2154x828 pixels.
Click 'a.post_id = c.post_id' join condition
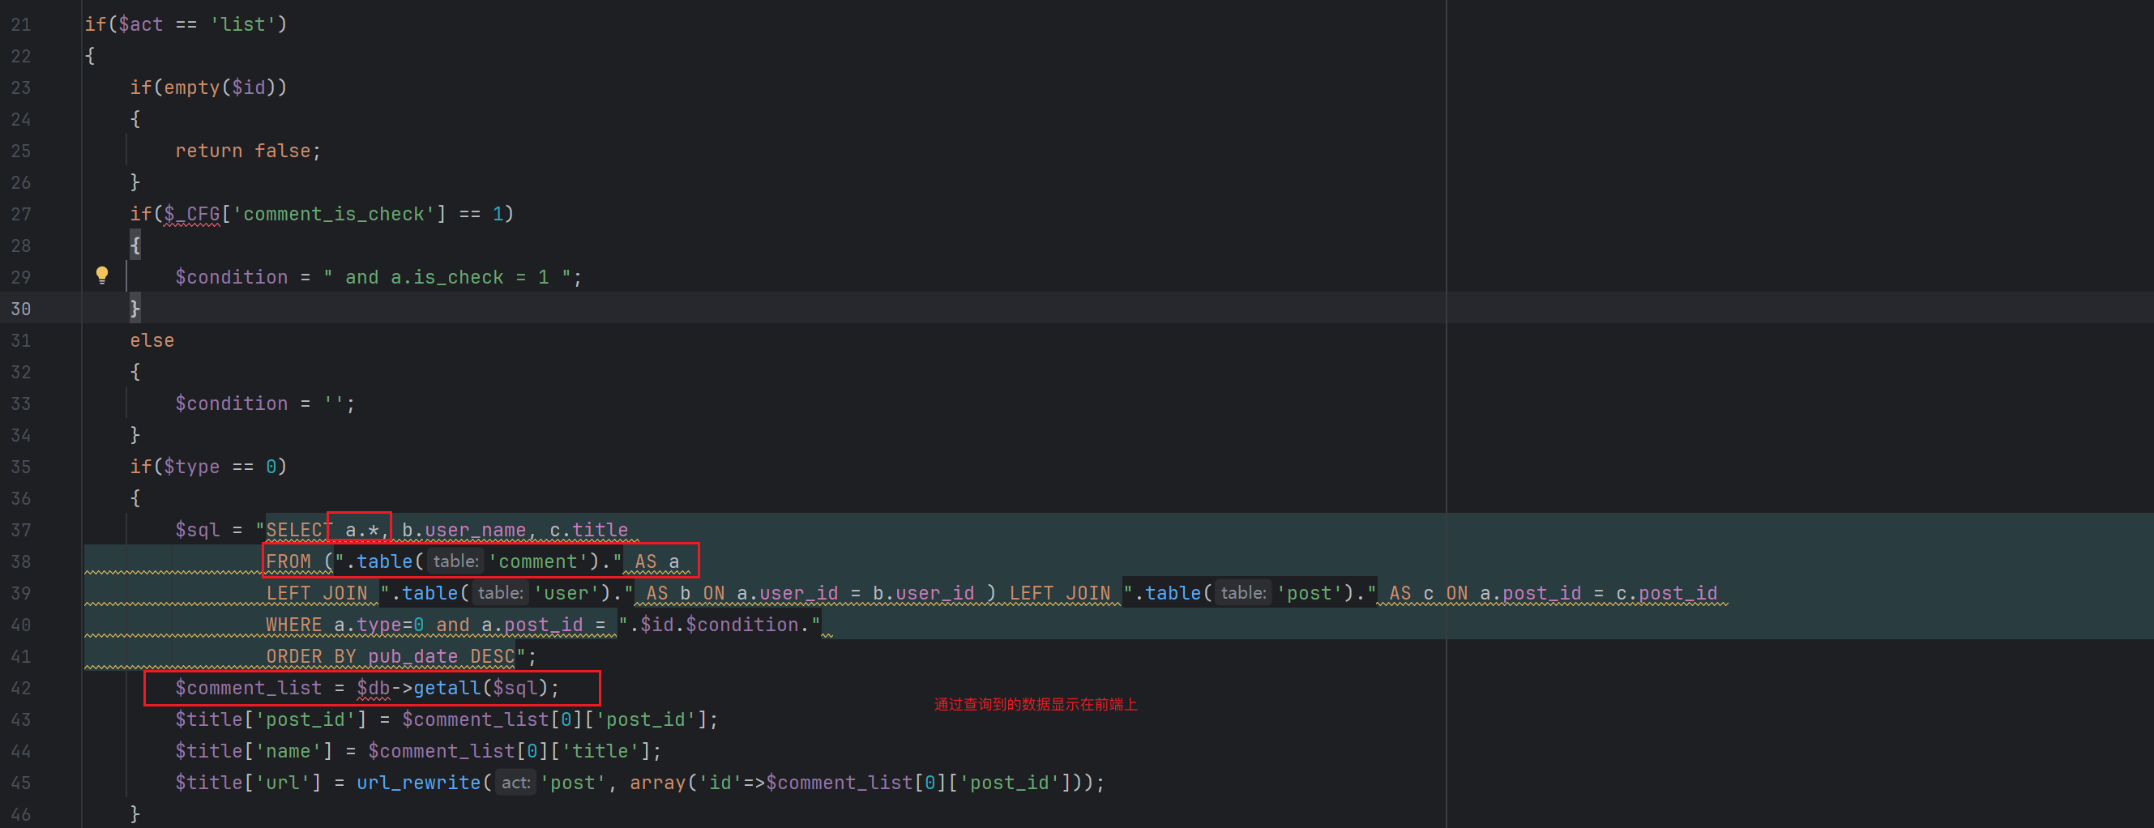[1599, 593]
